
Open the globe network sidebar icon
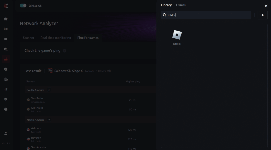click(6, 79)
